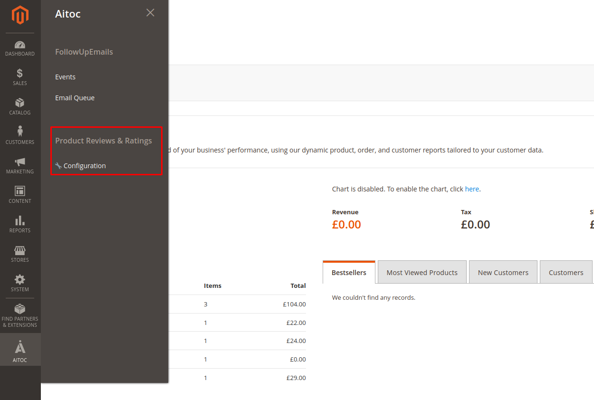
Task: Click the FollowUpEmails section heading
Action: [84, 52]
